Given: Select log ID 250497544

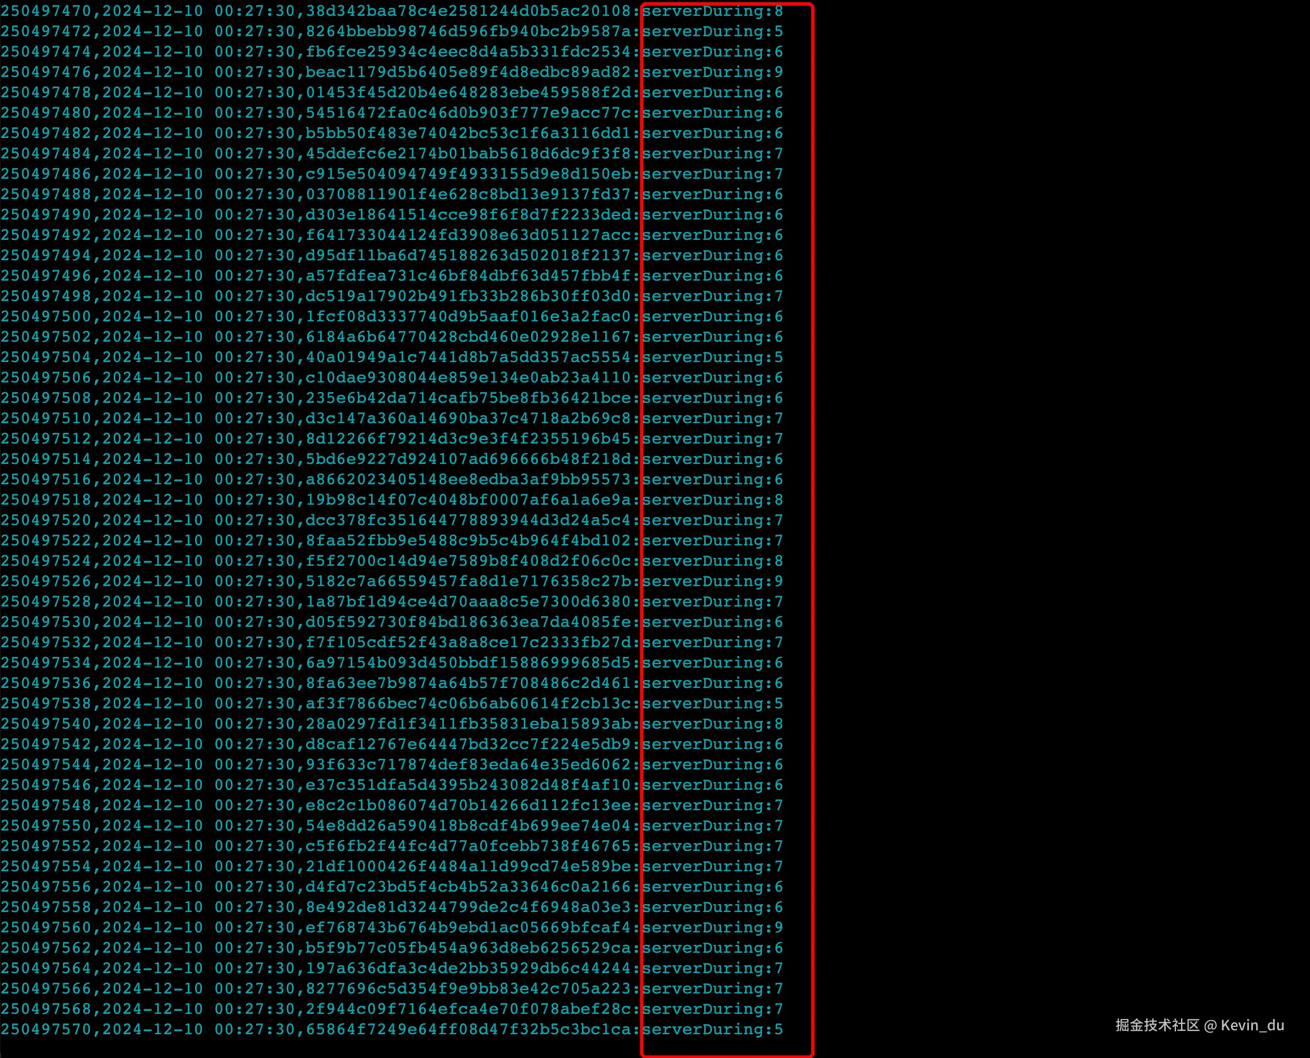Looking at the screenshot, I should click(46, 765).
